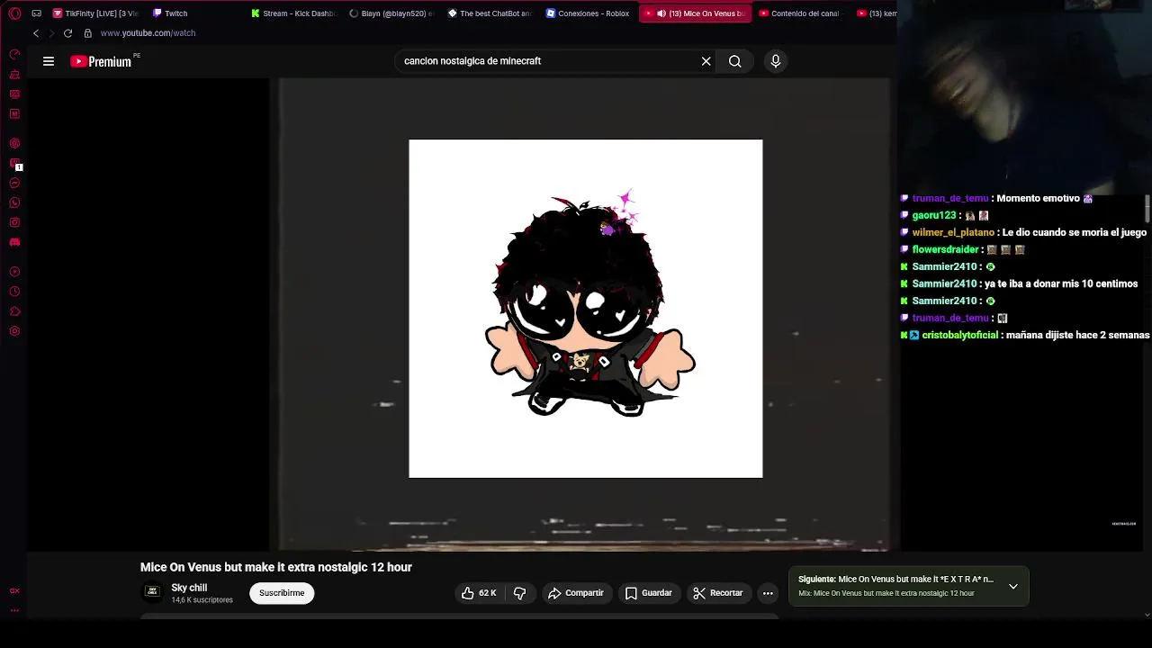Click the magnifying glass search button
1152x648 pixels.
click(x=735, y=61)
